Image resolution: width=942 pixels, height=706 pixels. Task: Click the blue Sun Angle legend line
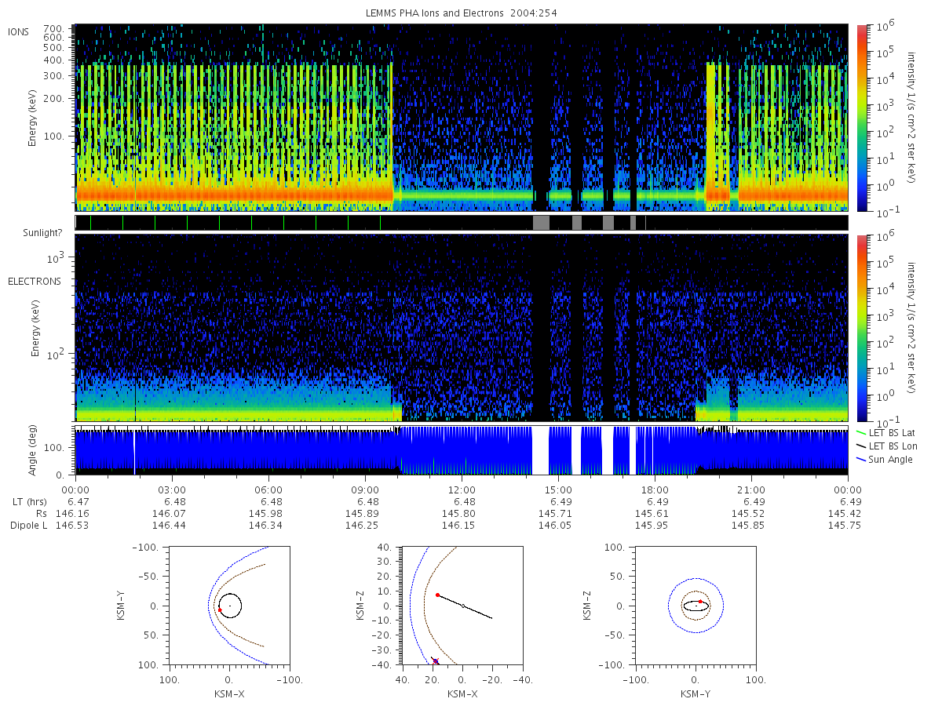tap(860, 460)
